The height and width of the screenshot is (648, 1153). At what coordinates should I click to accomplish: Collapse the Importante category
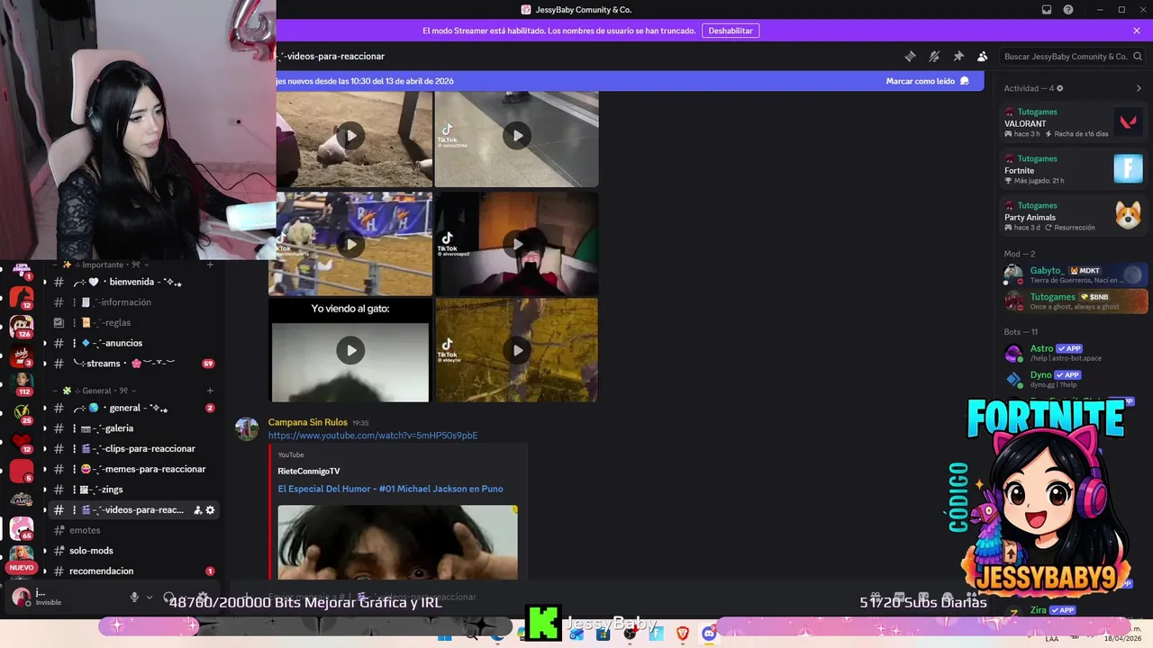(101, 265)
